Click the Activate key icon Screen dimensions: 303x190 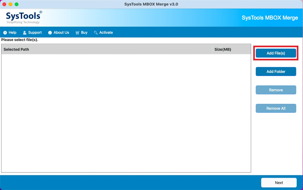(96, 32)
